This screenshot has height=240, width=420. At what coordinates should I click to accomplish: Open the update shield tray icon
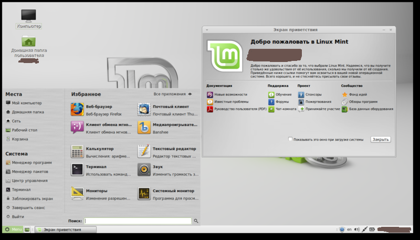click(x=342, y=229)
